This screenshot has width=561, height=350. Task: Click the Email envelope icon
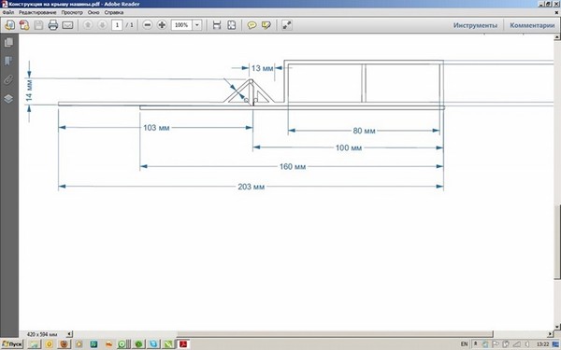(x=67, y=25)
